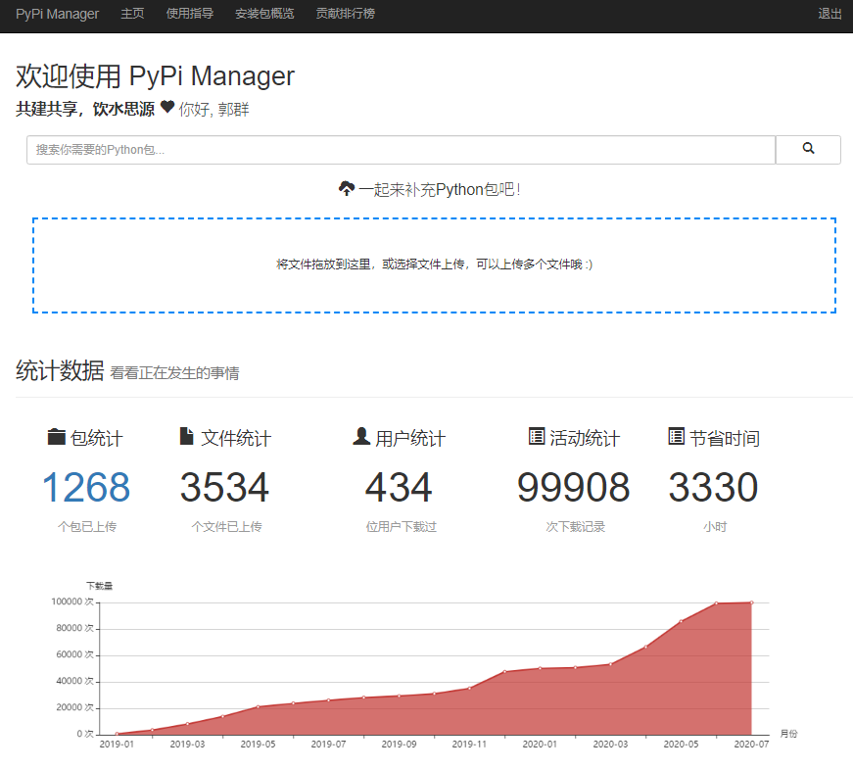Viewport: 853px width, 770px height.
Task: Click the 99908 download records count
Action: [573, 487]
